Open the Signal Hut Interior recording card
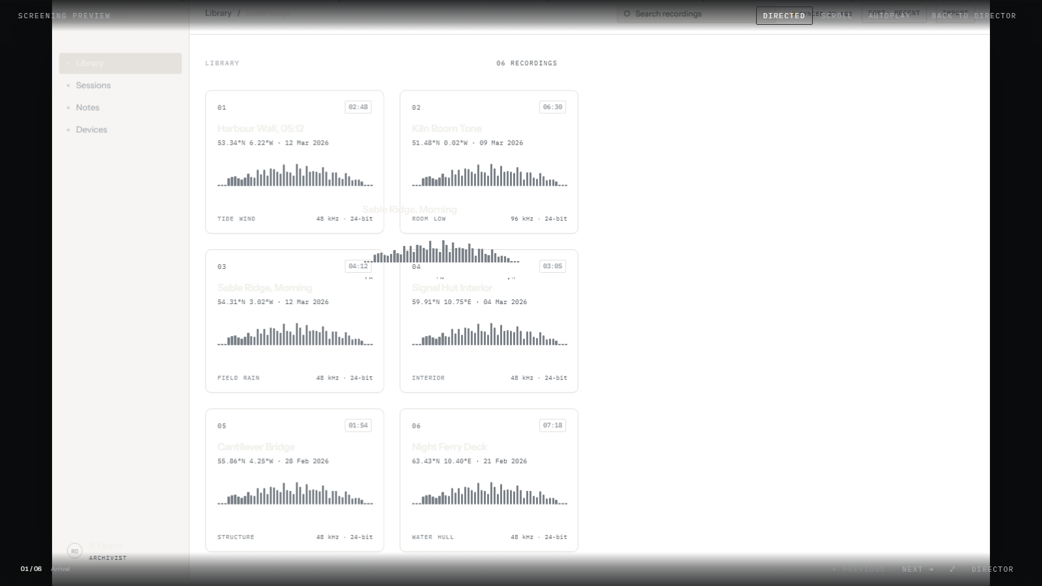 [489, 321]
